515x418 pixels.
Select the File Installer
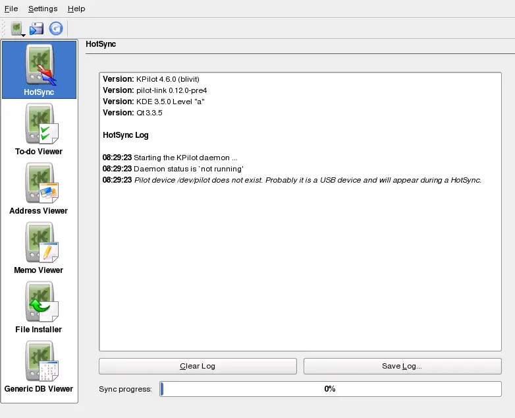point(39,307)
